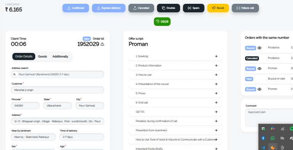Click the Pincode field showing 246150

pyautogui.click(x=25, y=105)
